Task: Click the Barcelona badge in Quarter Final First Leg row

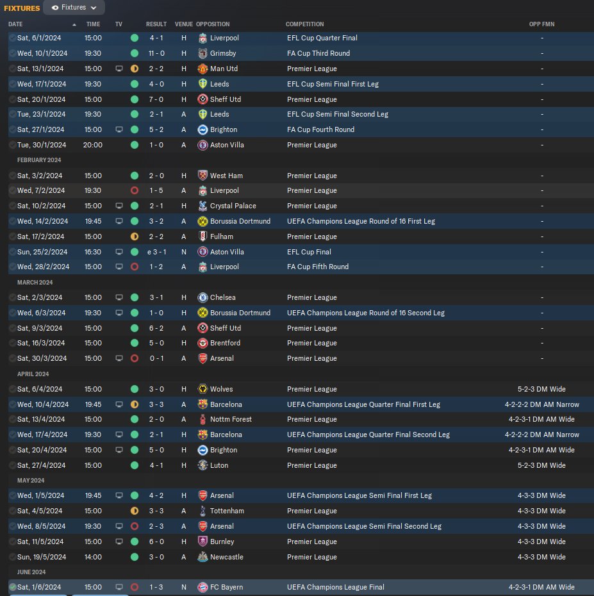Action: [x=202, y=404]
